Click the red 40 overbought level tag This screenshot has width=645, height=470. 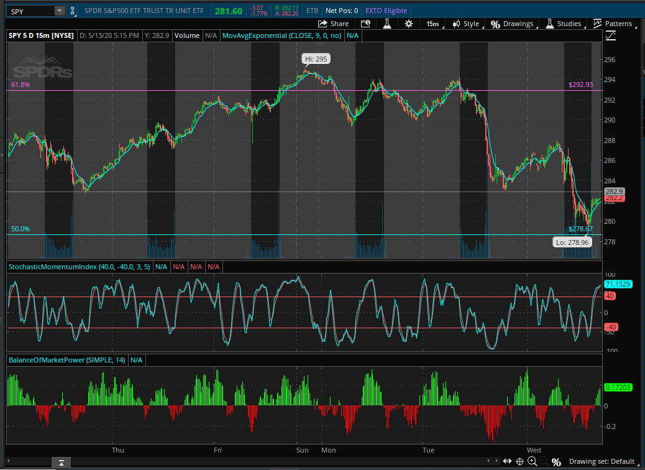pos(610,296)
